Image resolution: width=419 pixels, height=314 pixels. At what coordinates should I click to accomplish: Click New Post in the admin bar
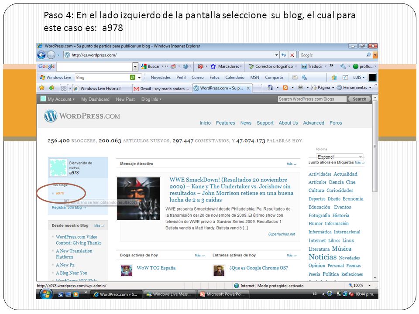tap(125, 99)
